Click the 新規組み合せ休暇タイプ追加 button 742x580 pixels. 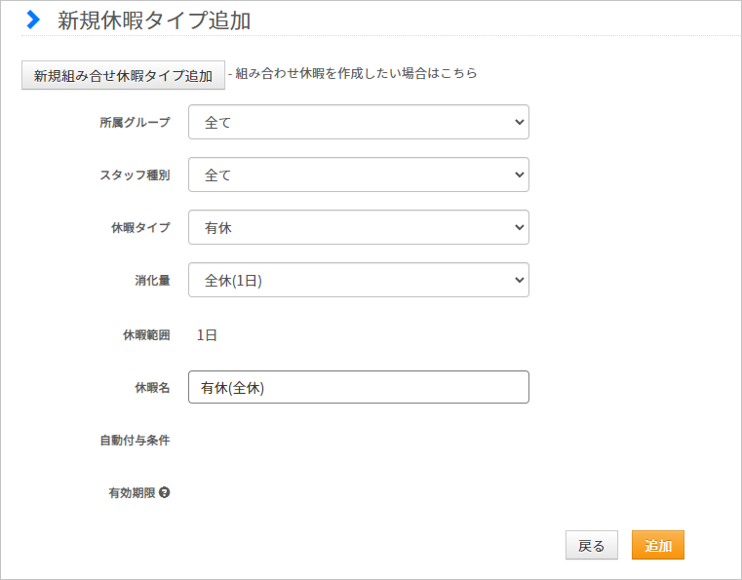point(123,75)
